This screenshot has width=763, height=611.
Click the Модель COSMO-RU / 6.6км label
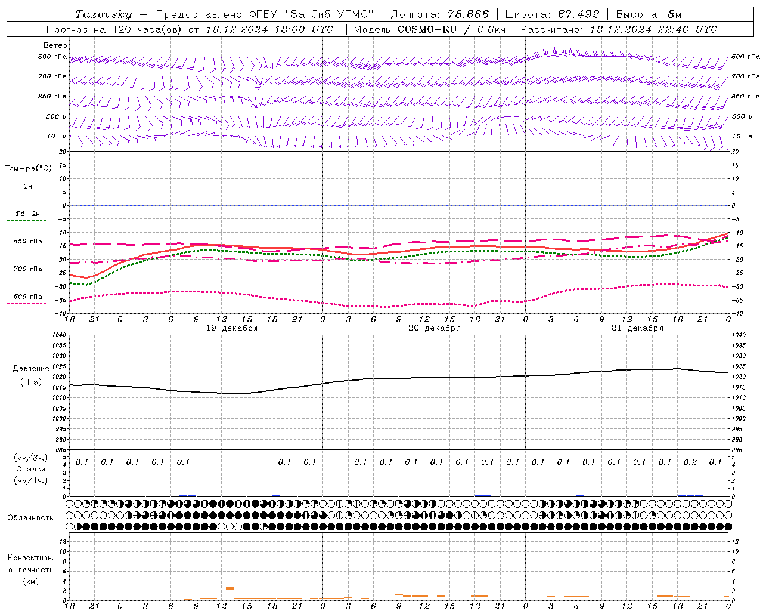pos(430,29)
